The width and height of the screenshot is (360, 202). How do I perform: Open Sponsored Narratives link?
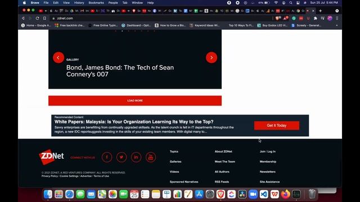[x=184, y=182]
